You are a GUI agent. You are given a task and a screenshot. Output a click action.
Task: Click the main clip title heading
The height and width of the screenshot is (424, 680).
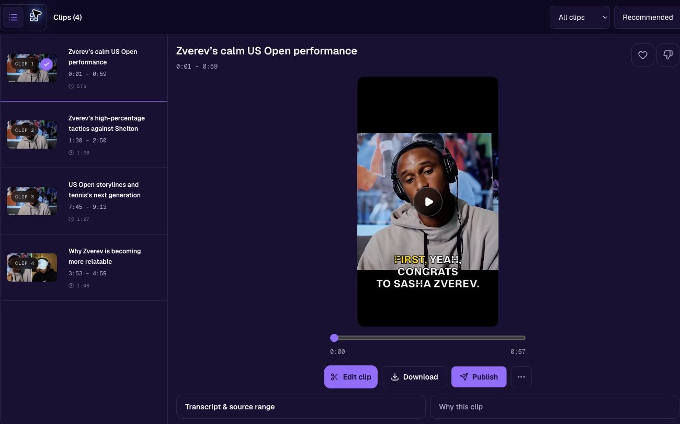point(267,51)
